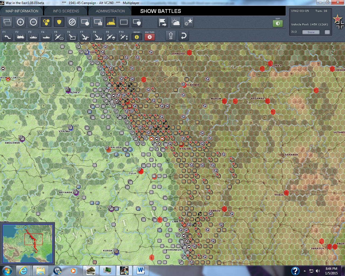Screen dimensions: 345x276
Task: Click the Kursk city marker
Action: pyautogui.click(x=116, y=251)
